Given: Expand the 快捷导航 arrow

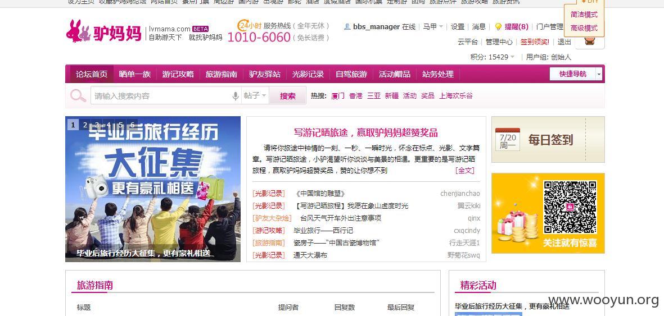Looking at the screenshot, I should point(599,74).
